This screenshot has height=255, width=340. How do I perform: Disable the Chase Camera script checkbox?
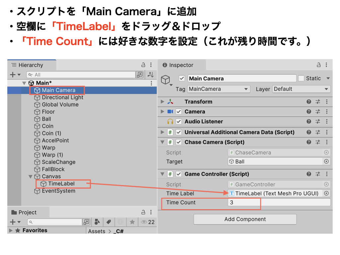179,142
